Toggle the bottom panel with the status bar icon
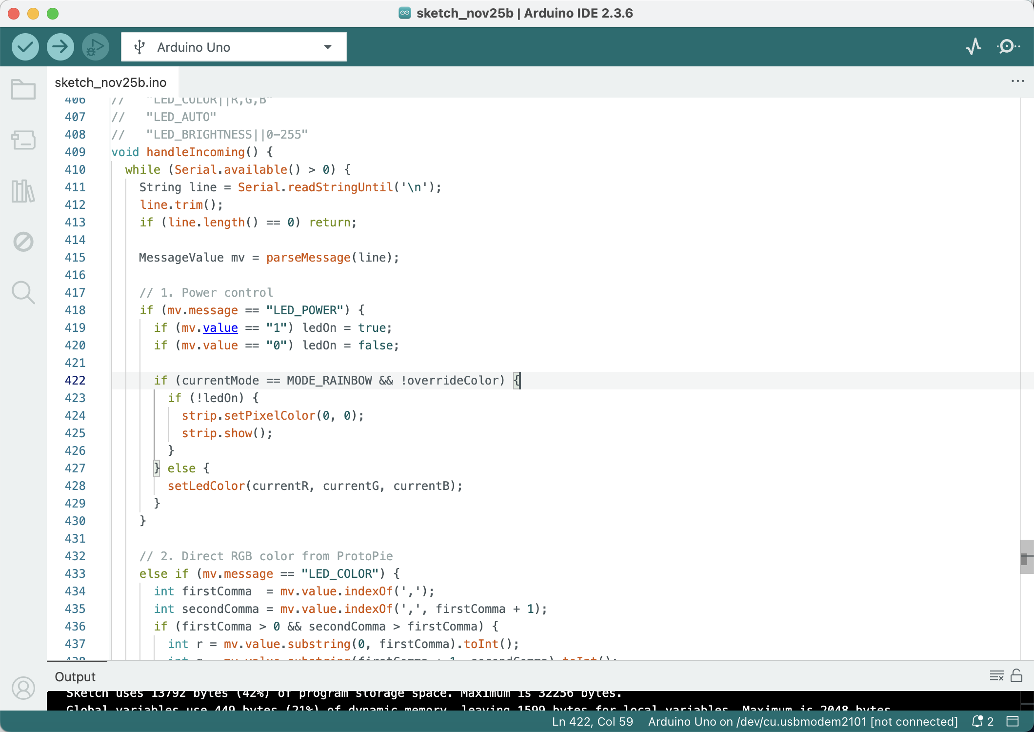The height and width of the screenshot is (732, 1034). [x=1013, y=721]
